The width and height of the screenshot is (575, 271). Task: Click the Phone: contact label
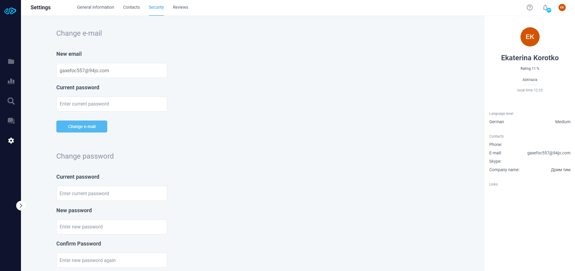click(496, 144)
